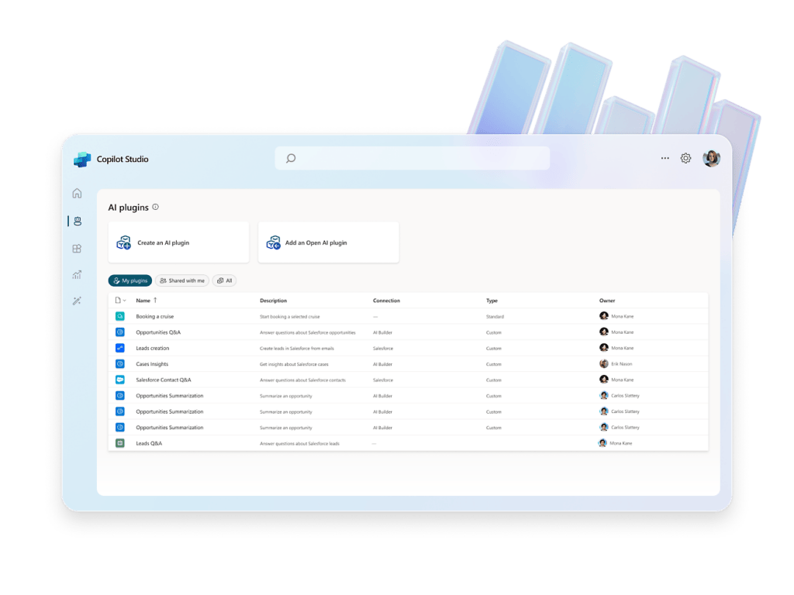Click the Copilot Studio logo
Image resolution: width=794 pixels, height=595 pixels.
click(82, 160)
